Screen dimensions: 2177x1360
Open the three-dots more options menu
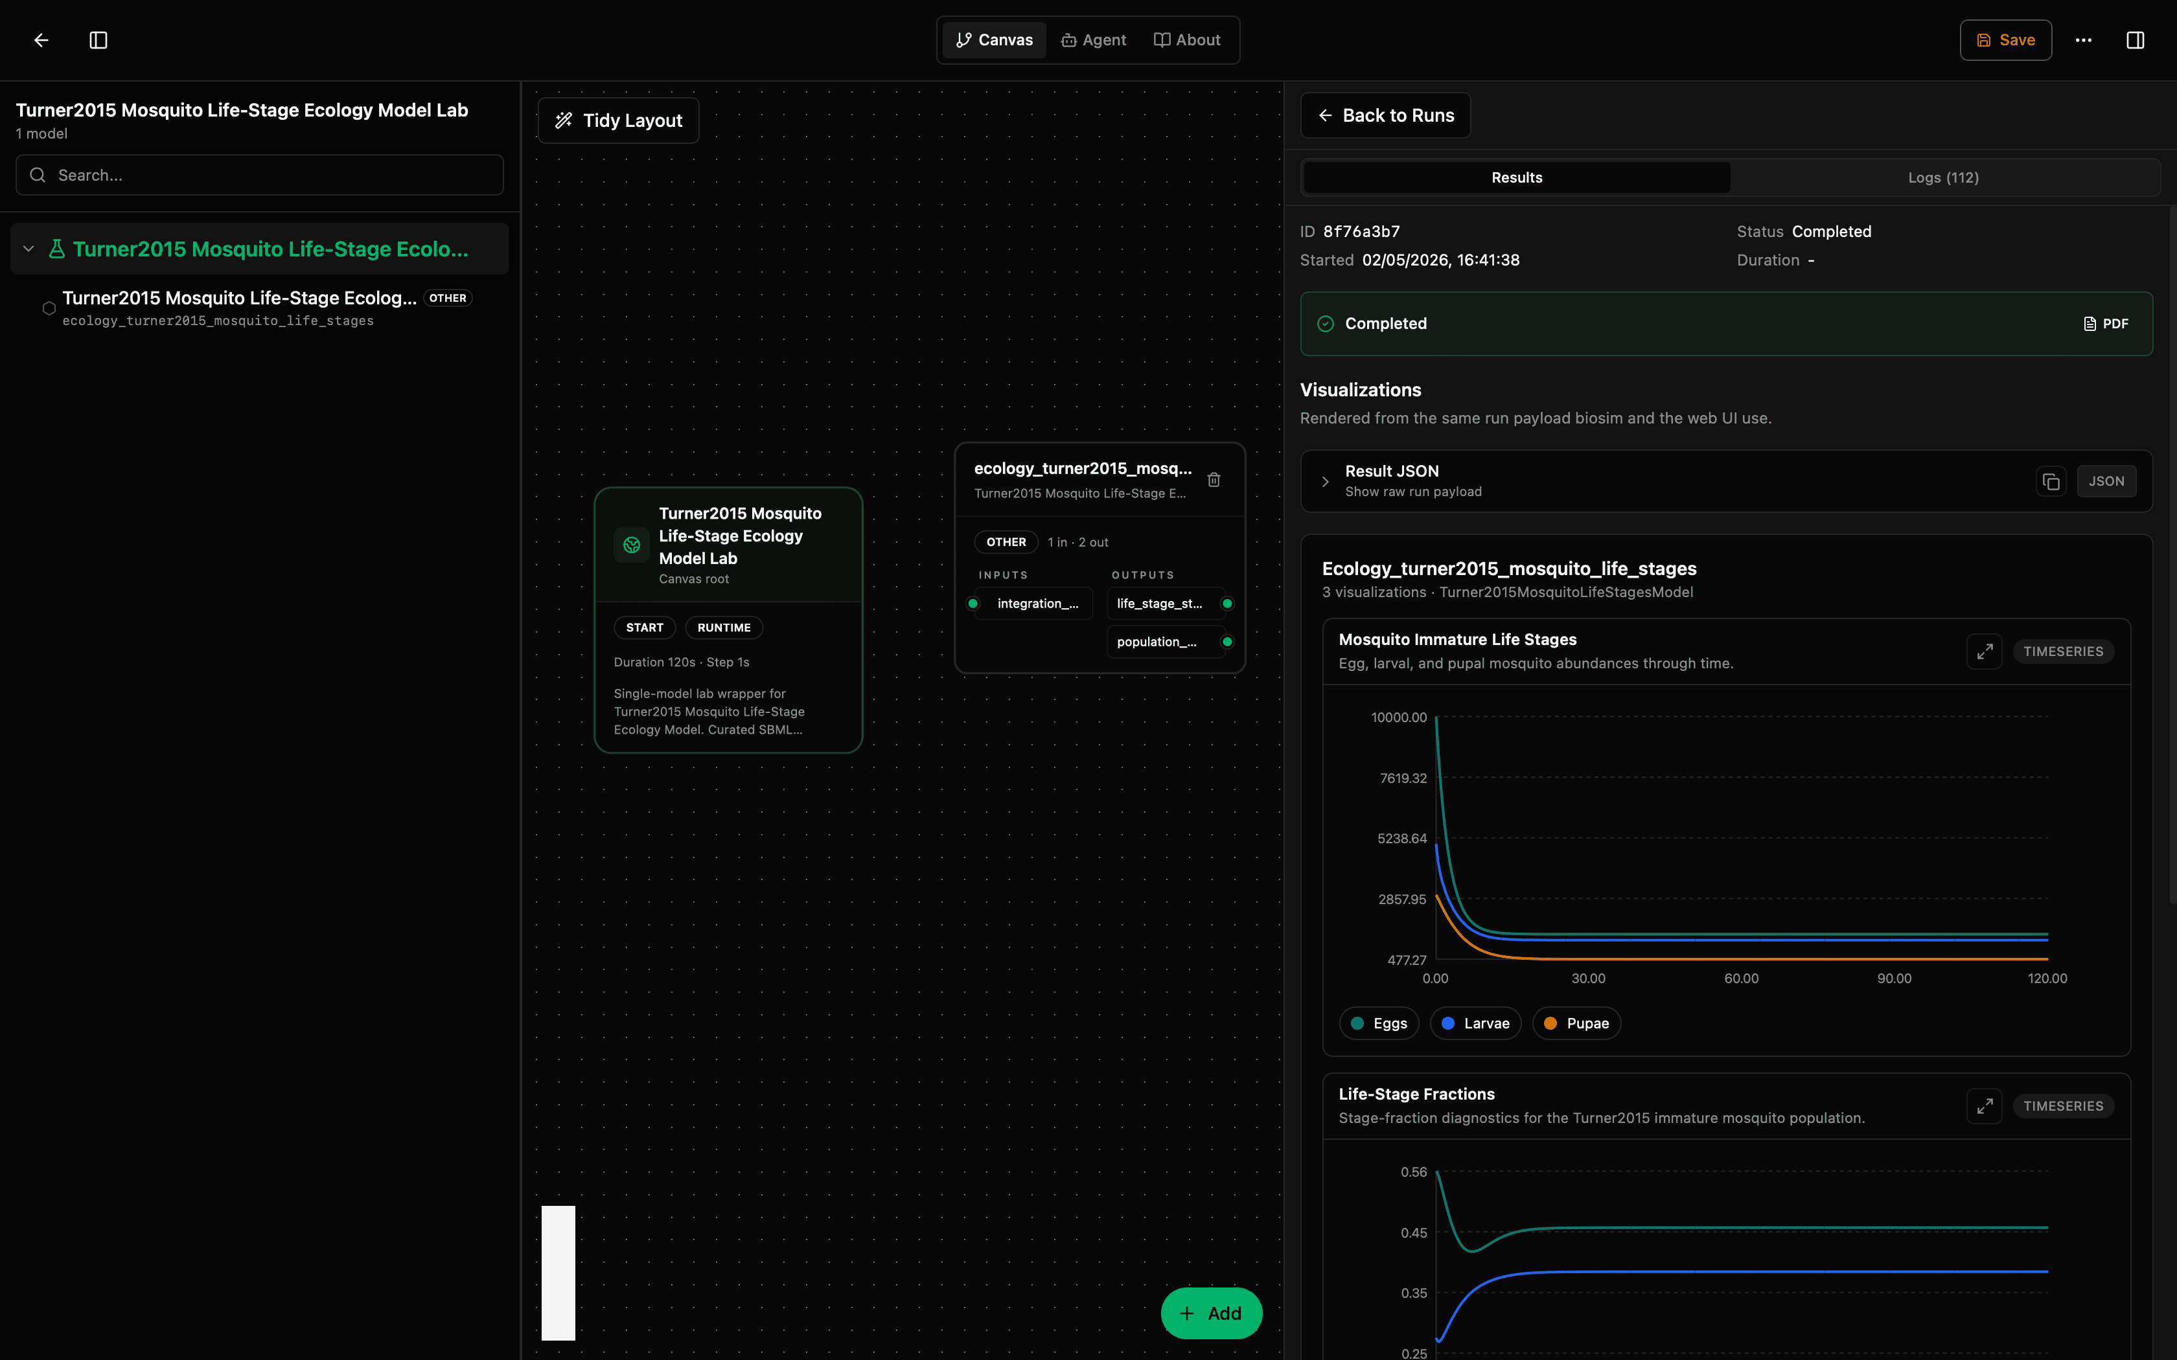(x=2084, y=40)
